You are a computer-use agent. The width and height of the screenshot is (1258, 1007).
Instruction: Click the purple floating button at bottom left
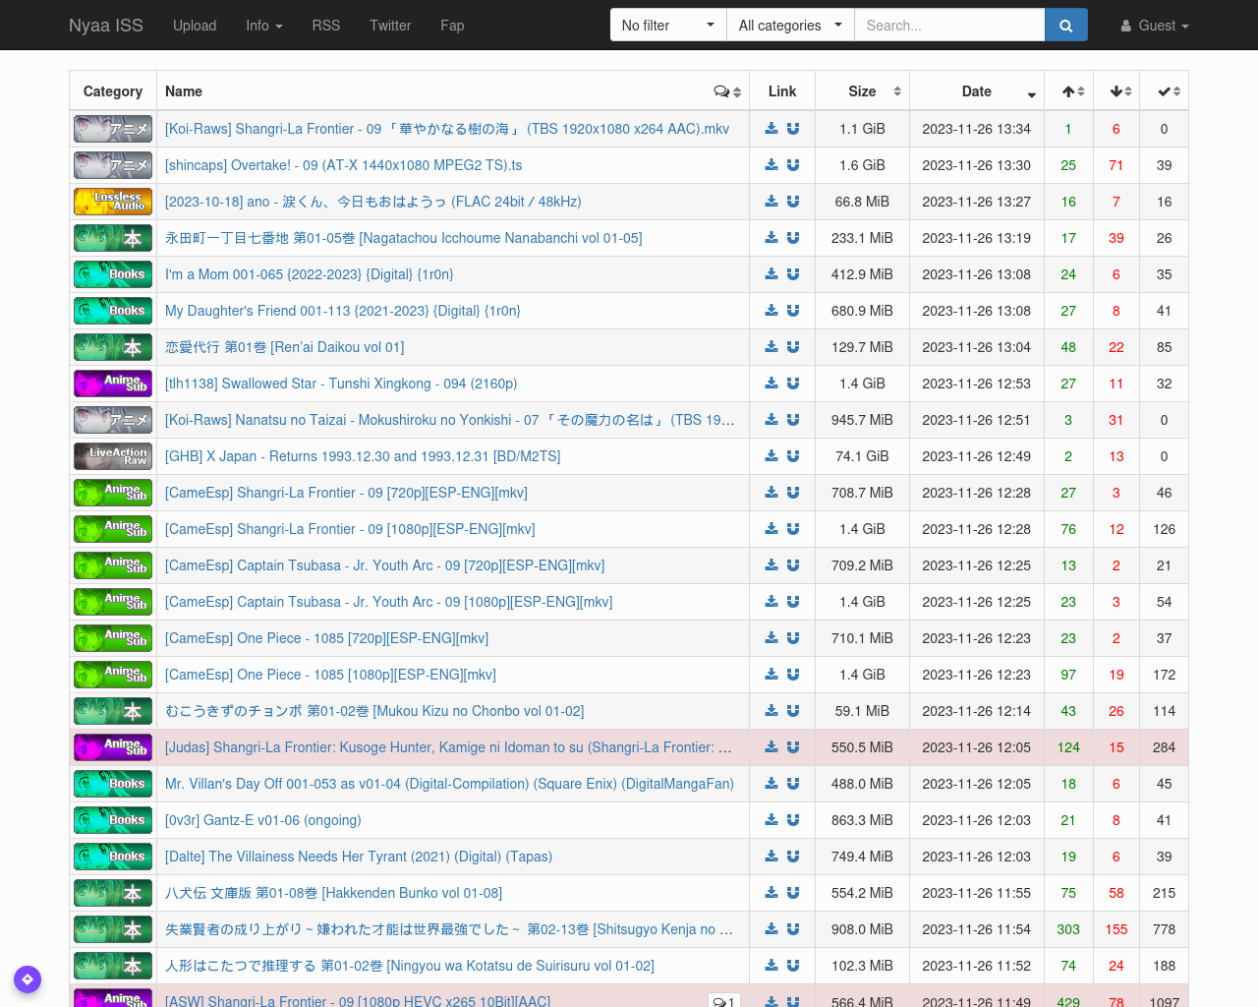28,979
